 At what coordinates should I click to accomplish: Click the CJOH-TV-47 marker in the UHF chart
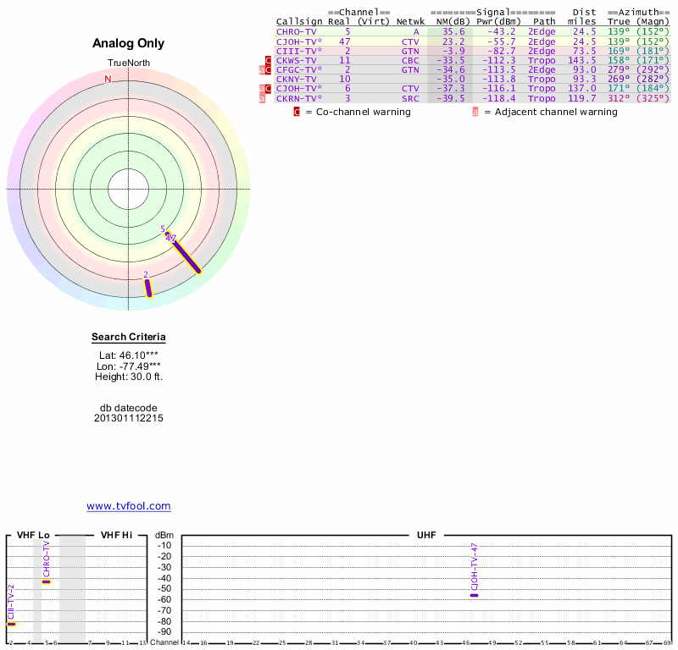coord(475,596)
